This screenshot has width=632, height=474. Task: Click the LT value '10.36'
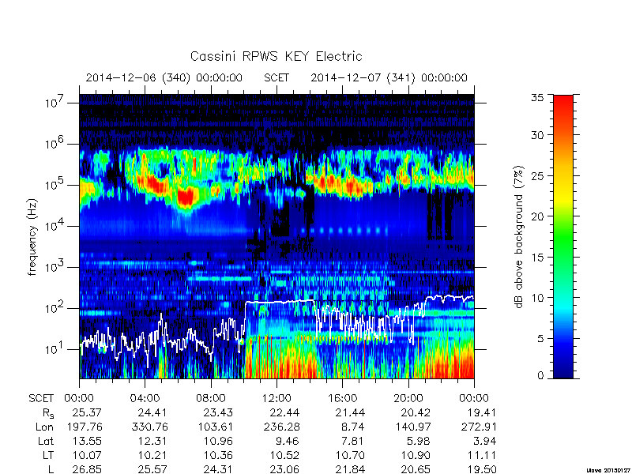click(x=218, y=455)
